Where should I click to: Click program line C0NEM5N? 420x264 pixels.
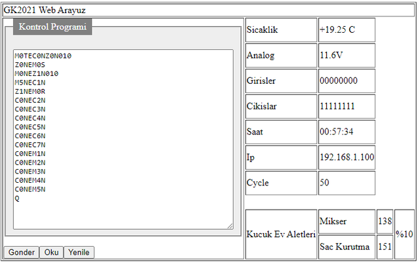tap(30, 189)
